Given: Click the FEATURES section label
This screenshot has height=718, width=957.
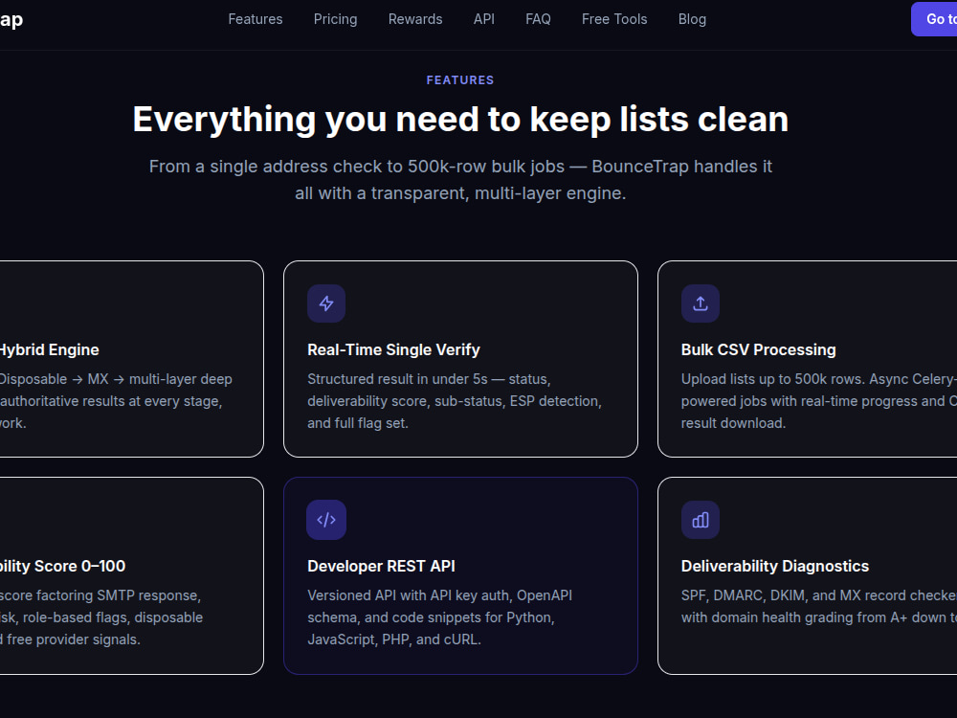Looking at the screenshot, I should click(460, 80).
